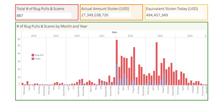Click the 2019 year column header
The width and height of the screenshot is (221, 101).
click(x=56, y=36)
